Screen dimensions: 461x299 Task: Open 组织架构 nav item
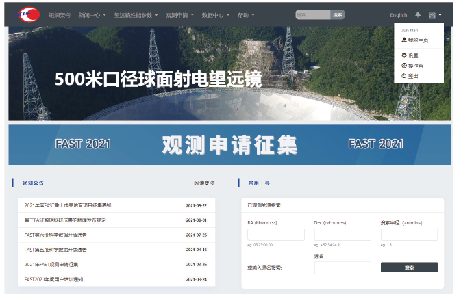(60, 15)
